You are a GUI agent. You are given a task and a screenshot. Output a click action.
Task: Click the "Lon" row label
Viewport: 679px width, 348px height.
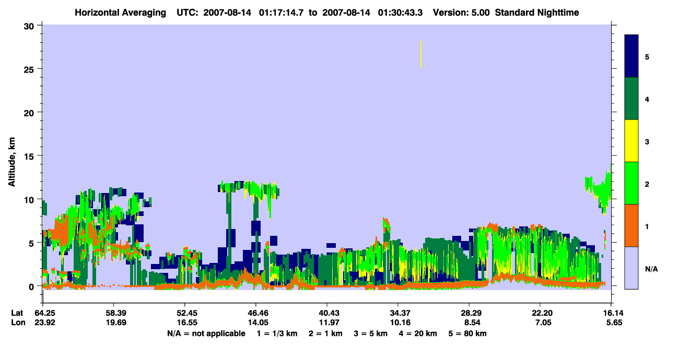(18, 322)
